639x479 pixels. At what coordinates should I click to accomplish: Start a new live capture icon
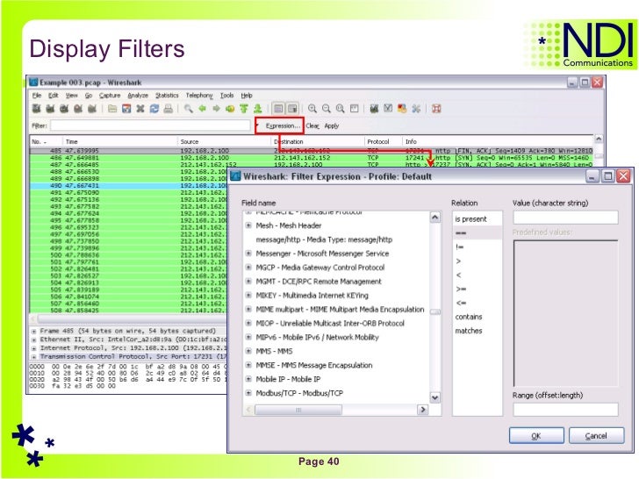(x=64, y=109)
